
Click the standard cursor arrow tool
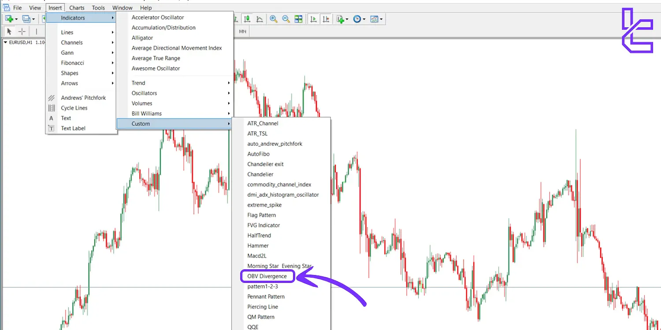coord(8,31)
